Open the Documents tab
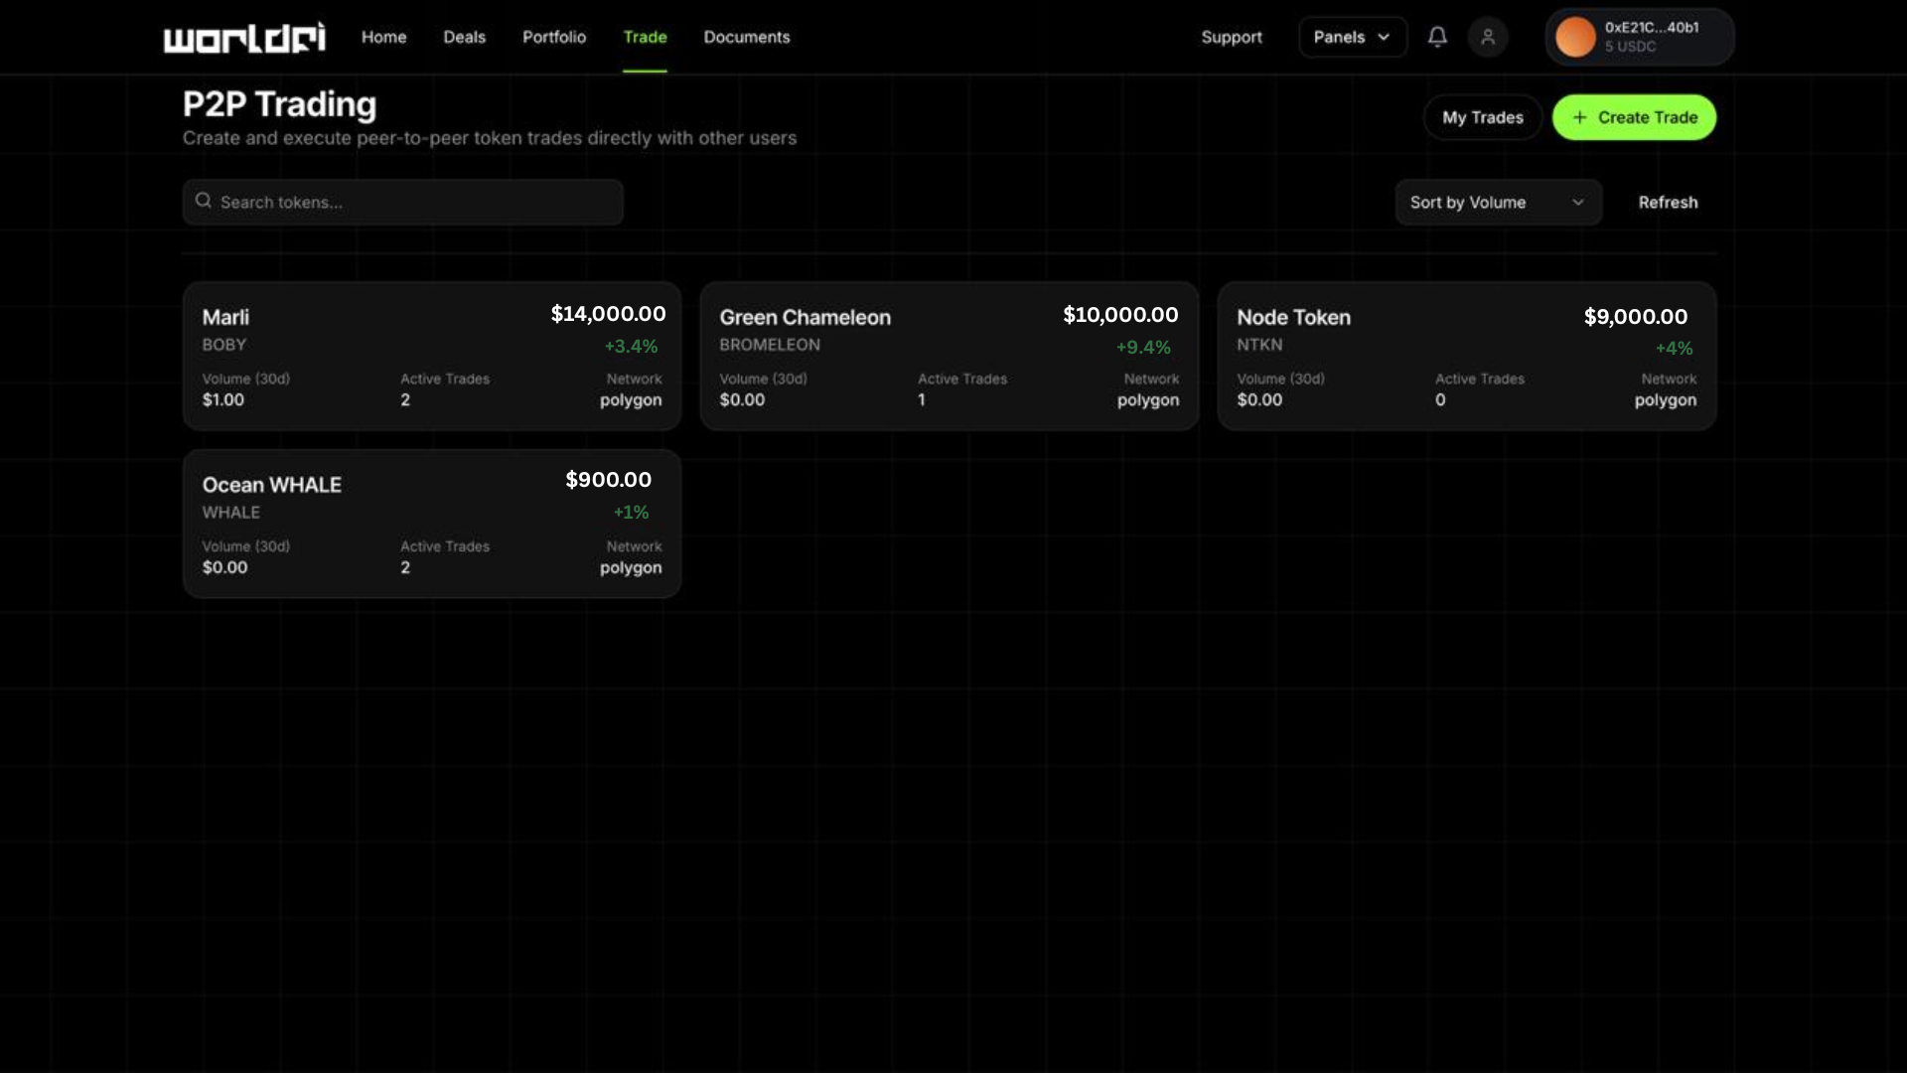 pos(747,37)
